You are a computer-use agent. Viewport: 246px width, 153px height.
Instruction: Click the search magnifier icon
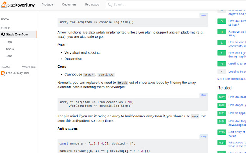pos(110,5)
